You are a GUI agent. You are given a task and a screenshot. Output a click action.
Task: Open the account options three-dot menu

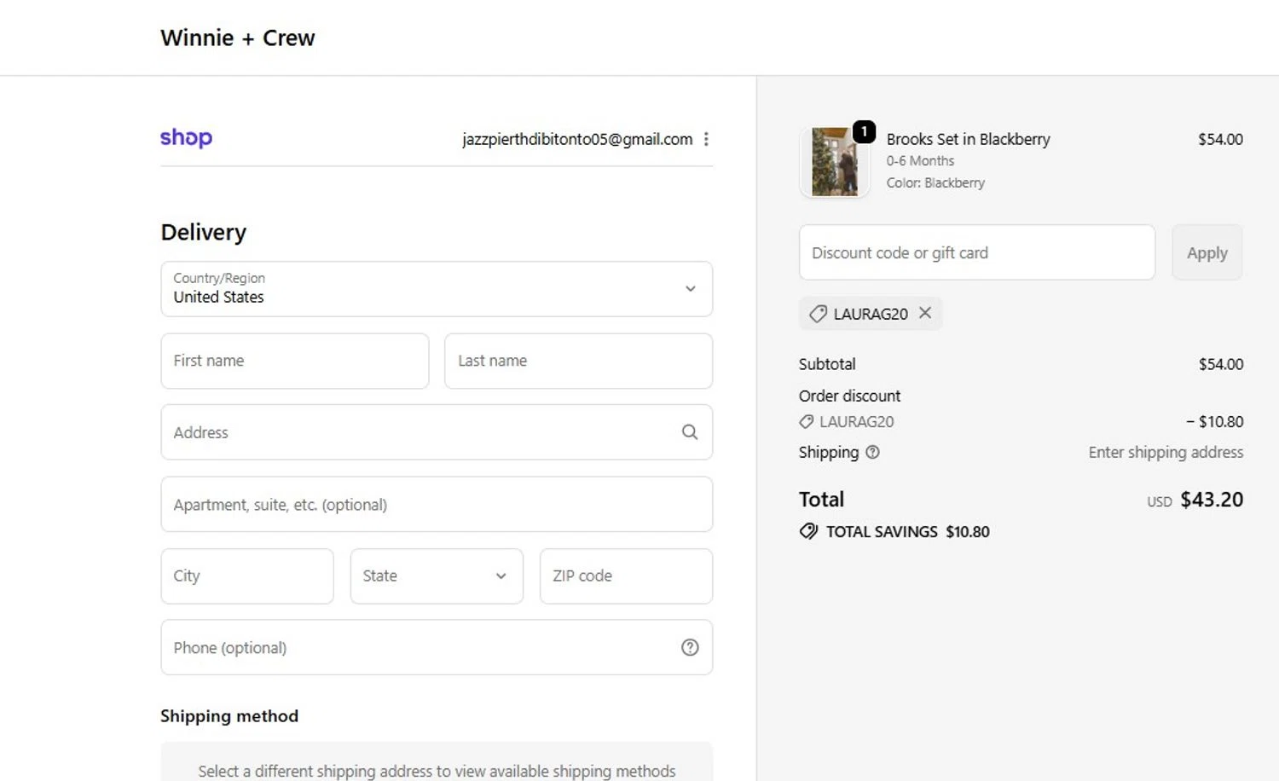[706, 139]
